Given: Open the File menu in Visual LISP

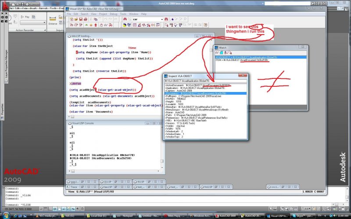Looking at the screenshot, I should click(x=69, y=14).
